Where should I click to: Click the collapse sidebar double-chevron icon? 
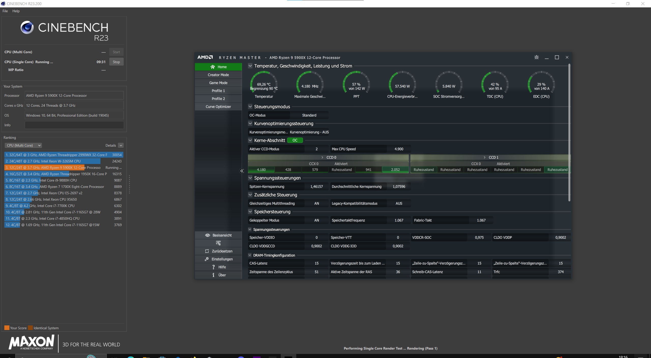click(x=242, y=171)
